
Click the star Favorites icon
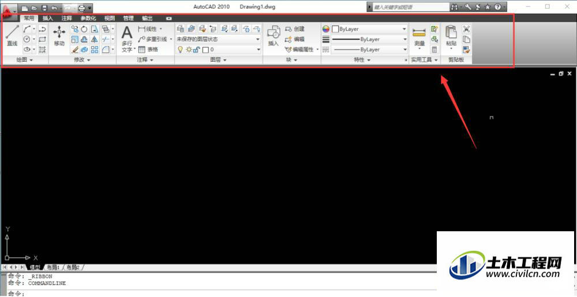point(488,7)
